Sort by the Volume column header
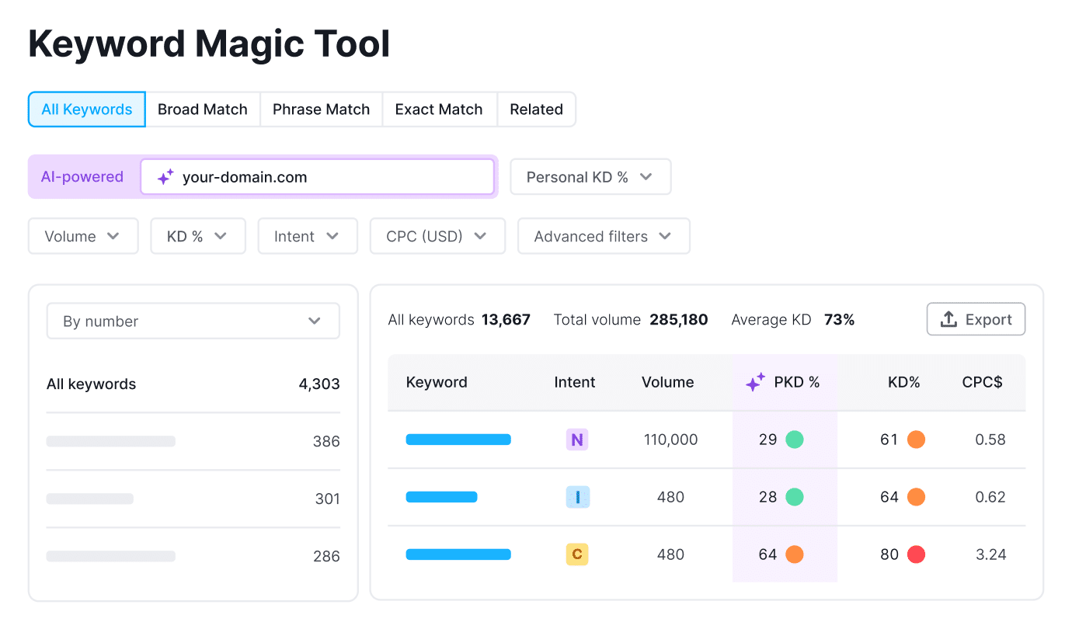 click(668, 382)
